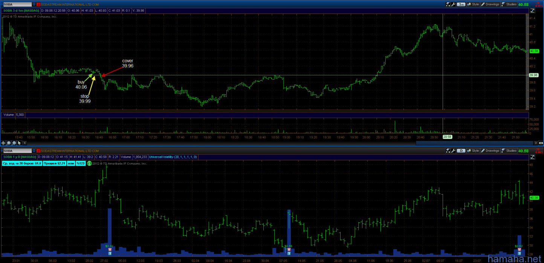Click 'C: 41.03' value in upper chart

[115, 11]
